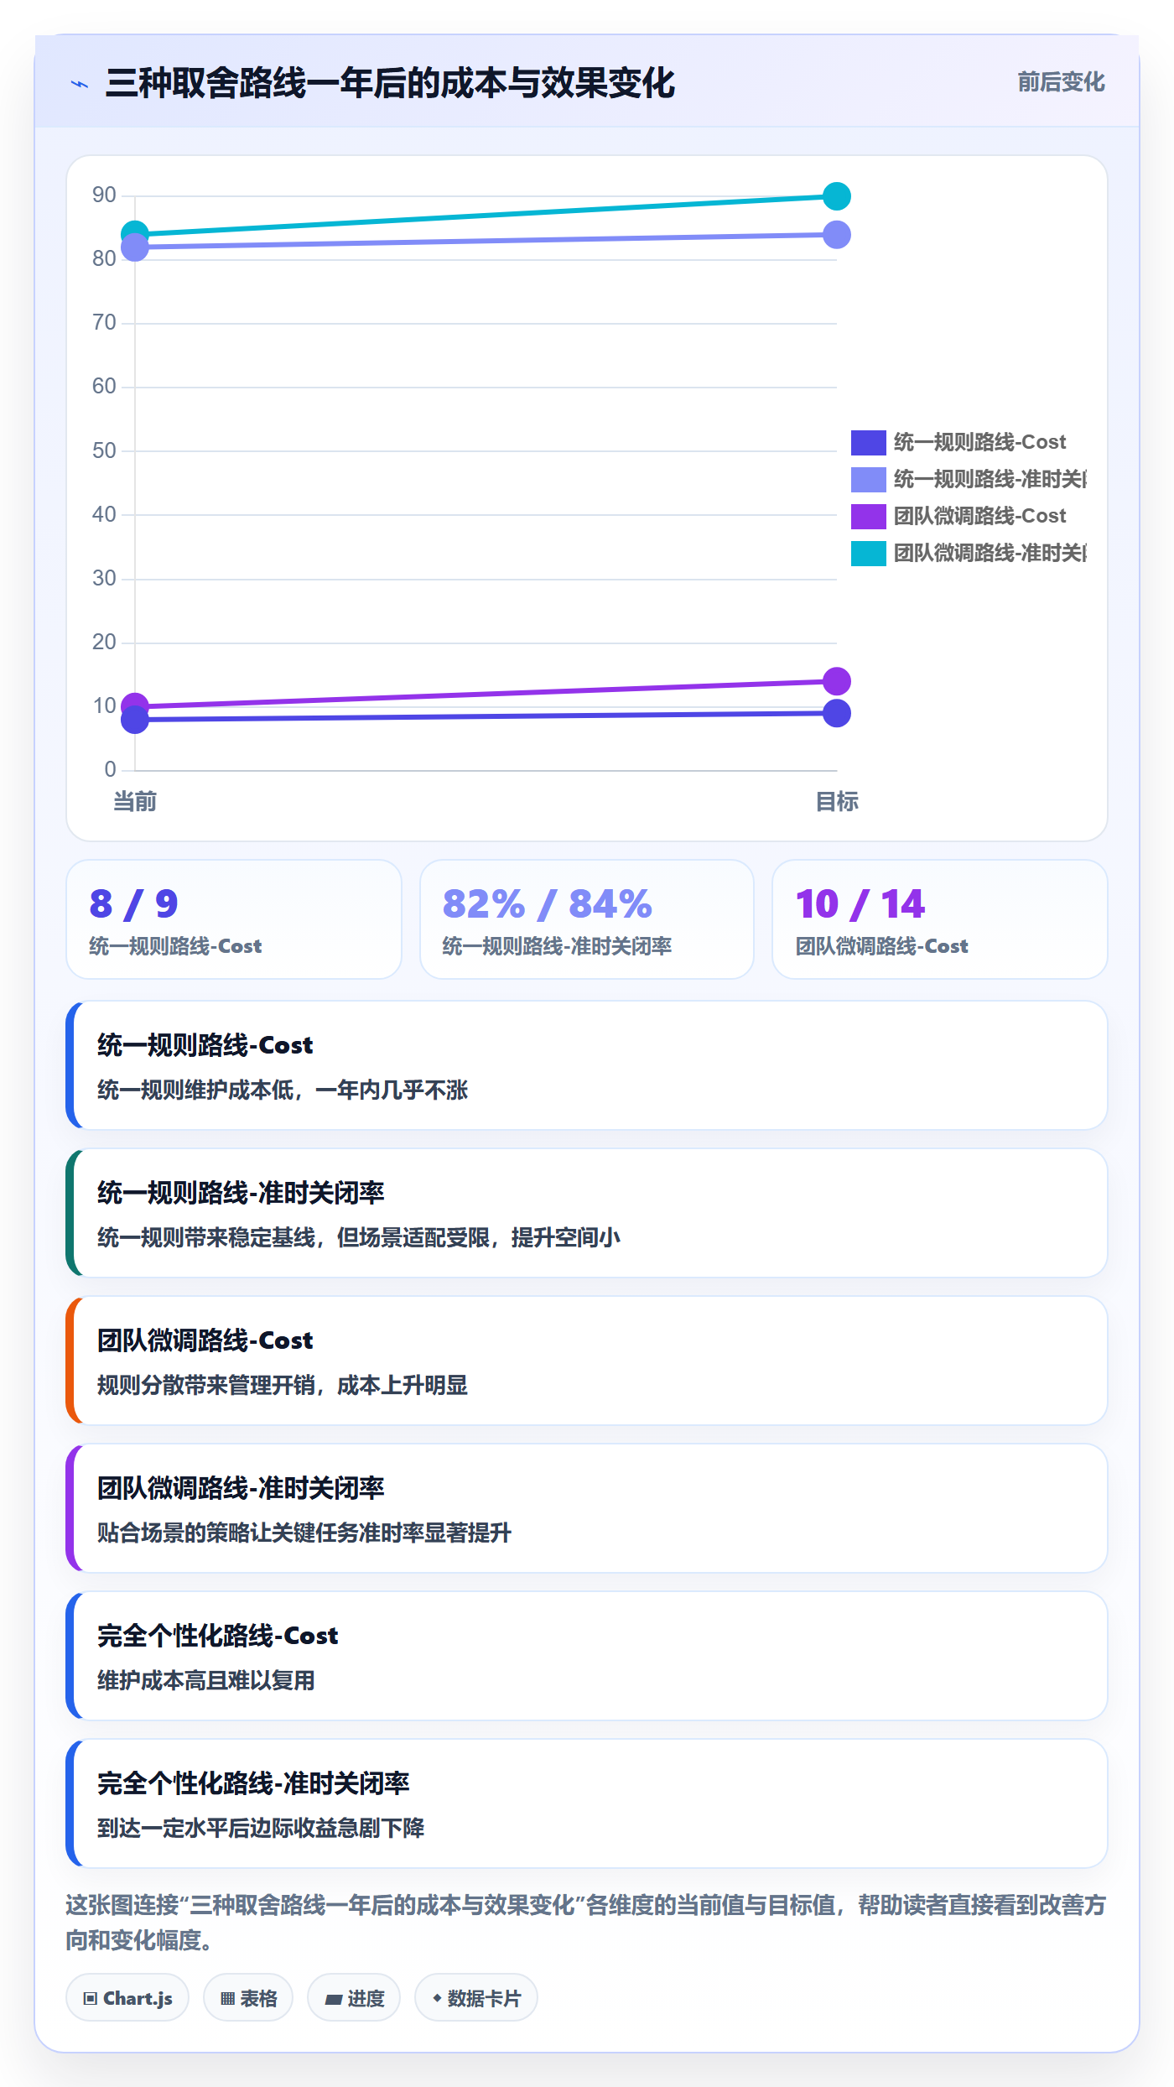Click the "数据卡片" tag
Viewport: 1174px width, 2087px height.
pyautogui.click(x=476, y=1998)
